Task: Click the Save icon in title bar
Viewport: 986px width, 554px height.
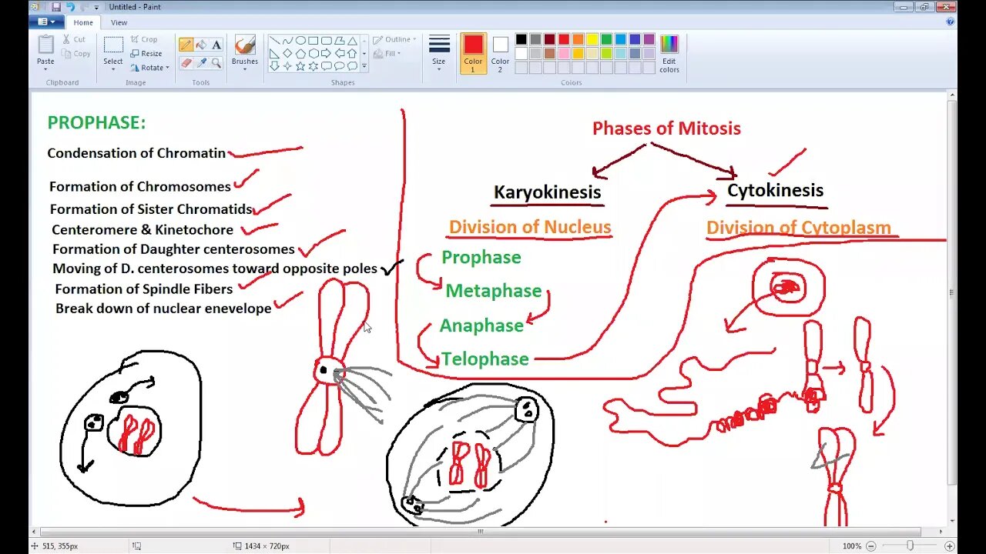Action: [56, 7]
